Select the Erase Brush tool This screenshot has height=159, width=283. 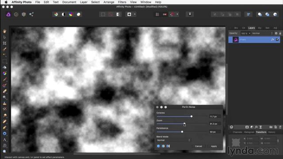4,91
